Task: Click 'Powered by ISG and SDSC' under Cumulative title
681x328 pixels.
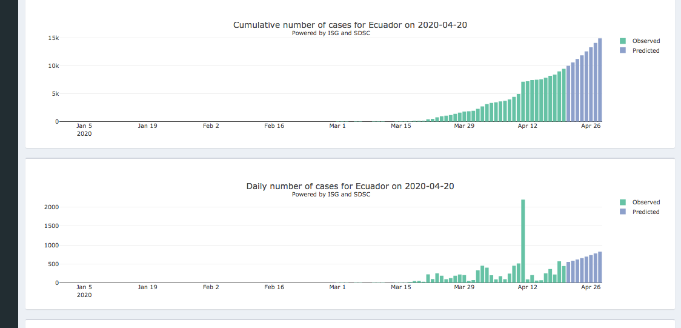Action: (x=331, y=33)
